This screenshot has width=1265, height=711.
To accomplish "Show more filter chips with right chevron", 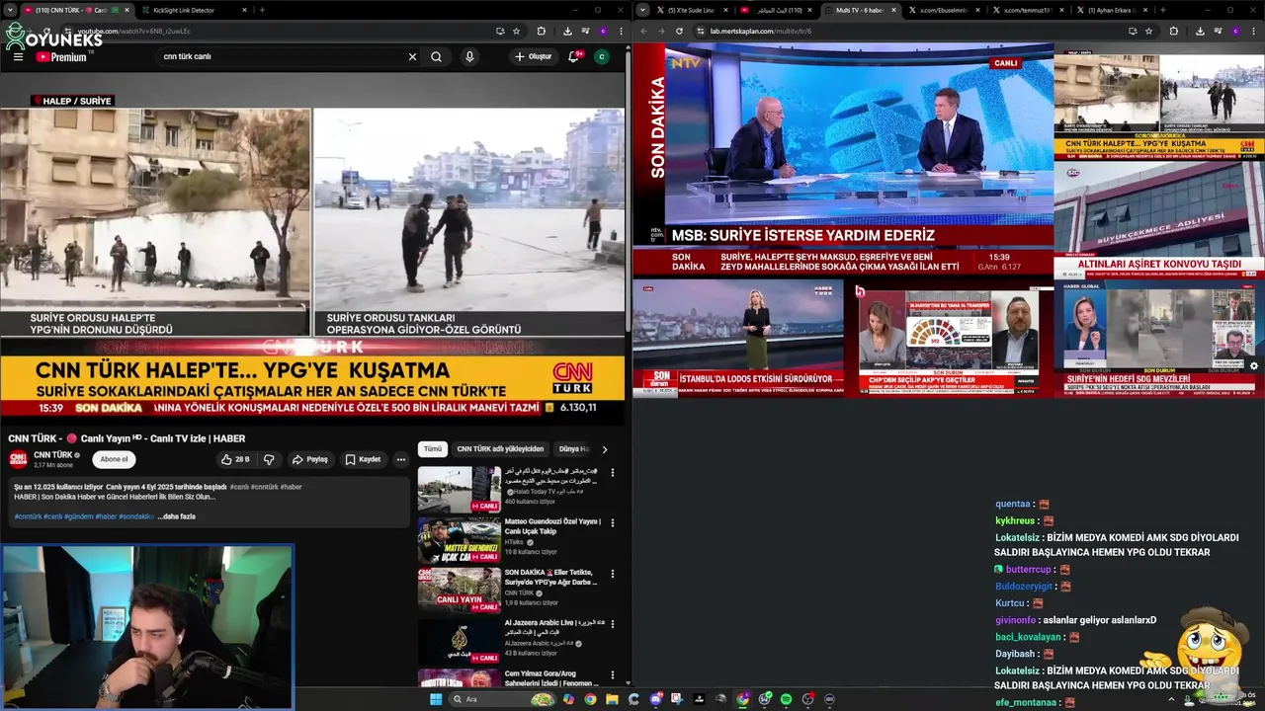I will [x=605, y=449].
